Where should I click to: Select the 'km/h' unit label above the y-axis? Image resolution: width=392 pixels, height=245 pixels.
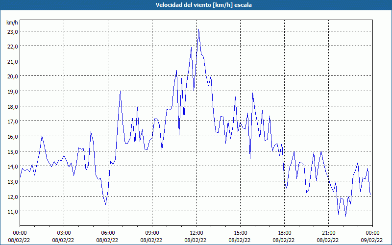12,23
